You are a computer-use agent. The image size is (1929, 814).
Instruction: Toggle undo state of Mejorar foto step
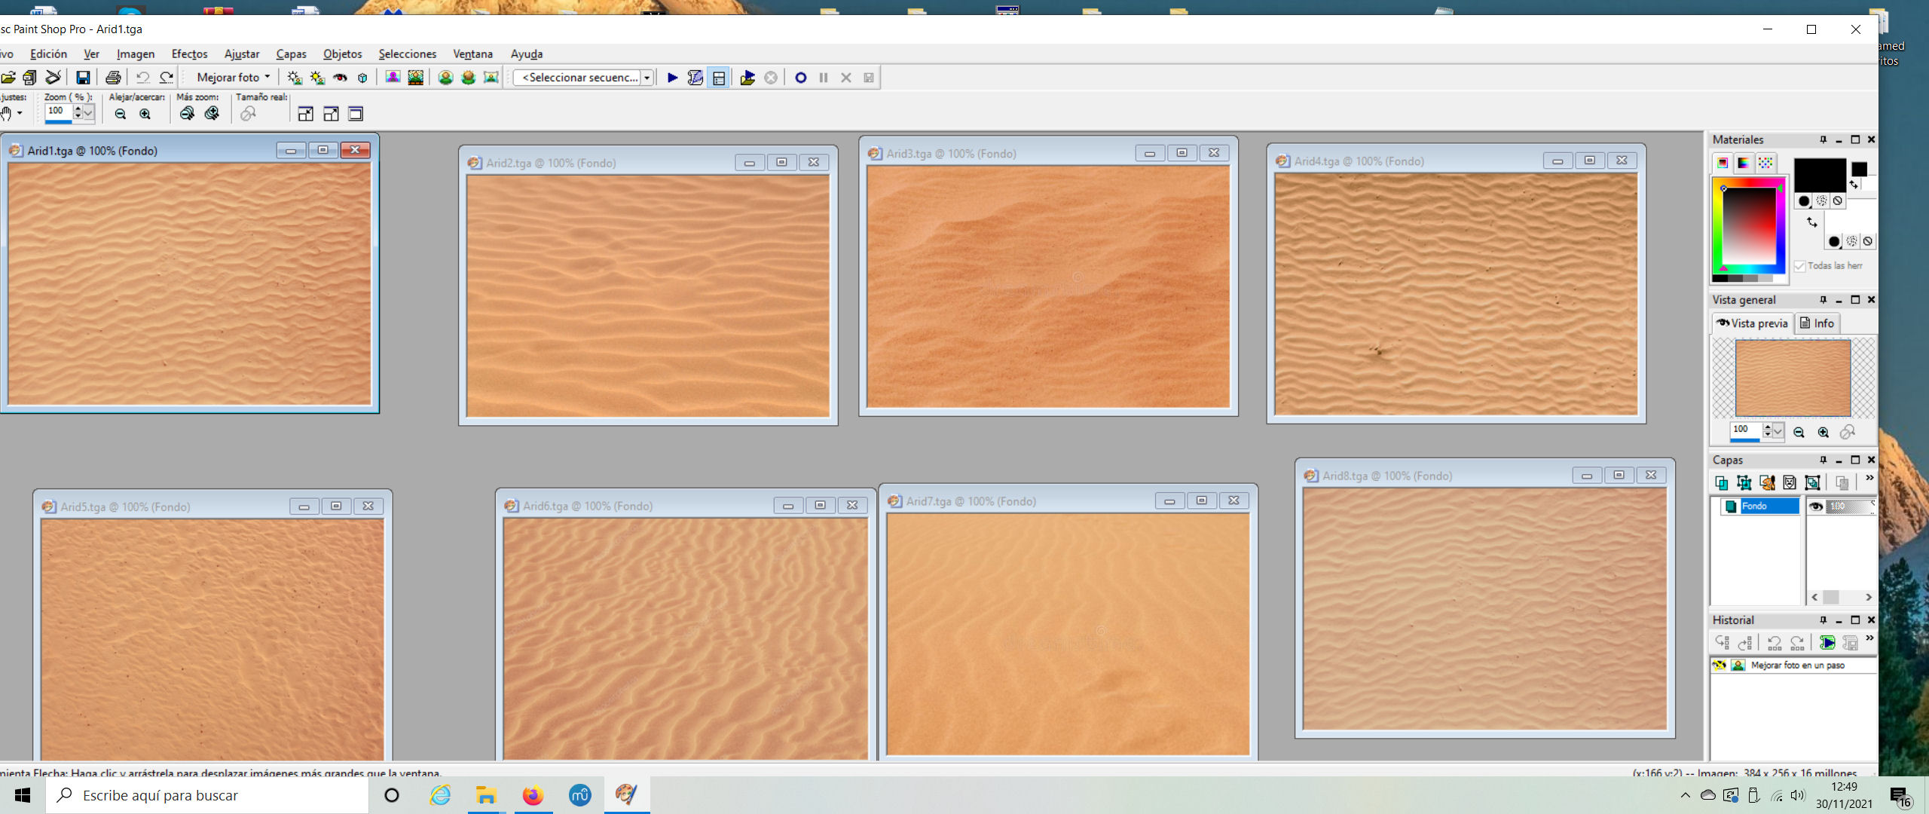pos(1720,666)
